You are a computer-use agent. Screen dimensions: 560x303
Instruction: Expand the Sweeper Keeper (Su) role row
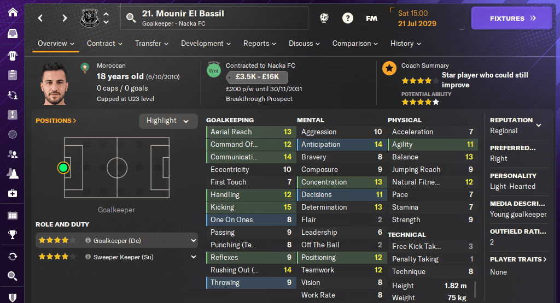pos(193,257)
